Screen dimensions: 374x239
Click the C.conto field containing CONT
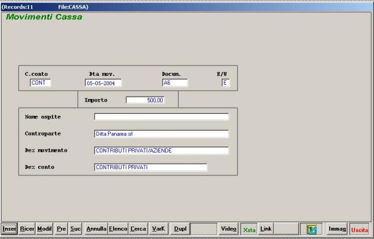pyautogui.click(x=41, y=83)
